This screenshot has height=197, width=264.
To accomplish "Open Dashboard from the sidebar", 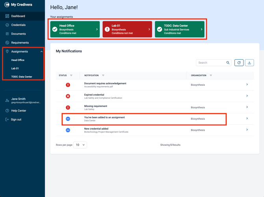I will [x=22, y=16].
